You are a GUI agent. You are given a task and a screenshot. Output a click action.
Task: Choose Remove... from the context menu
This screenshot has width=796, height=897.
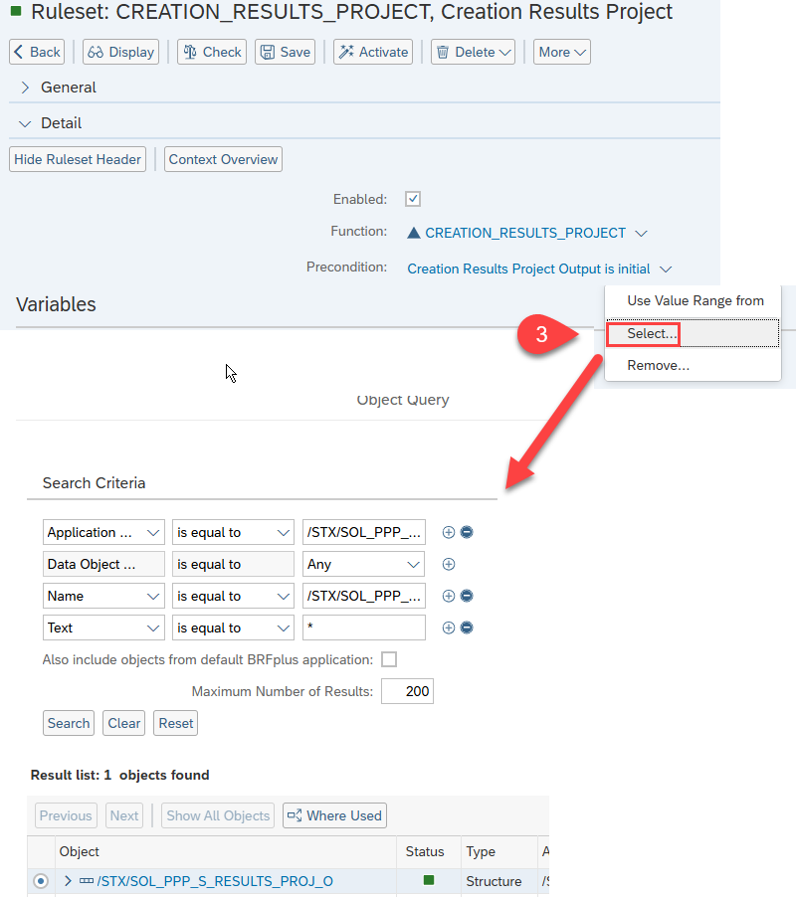click(x=658, y=365)
